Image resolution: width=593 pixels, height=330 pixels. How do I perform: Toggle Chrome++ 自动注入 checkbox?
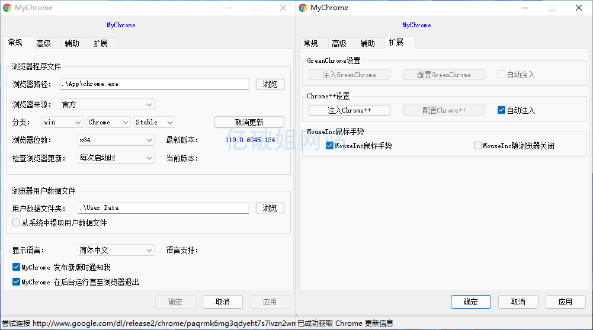pyautogui.click(x=502, y=110)
